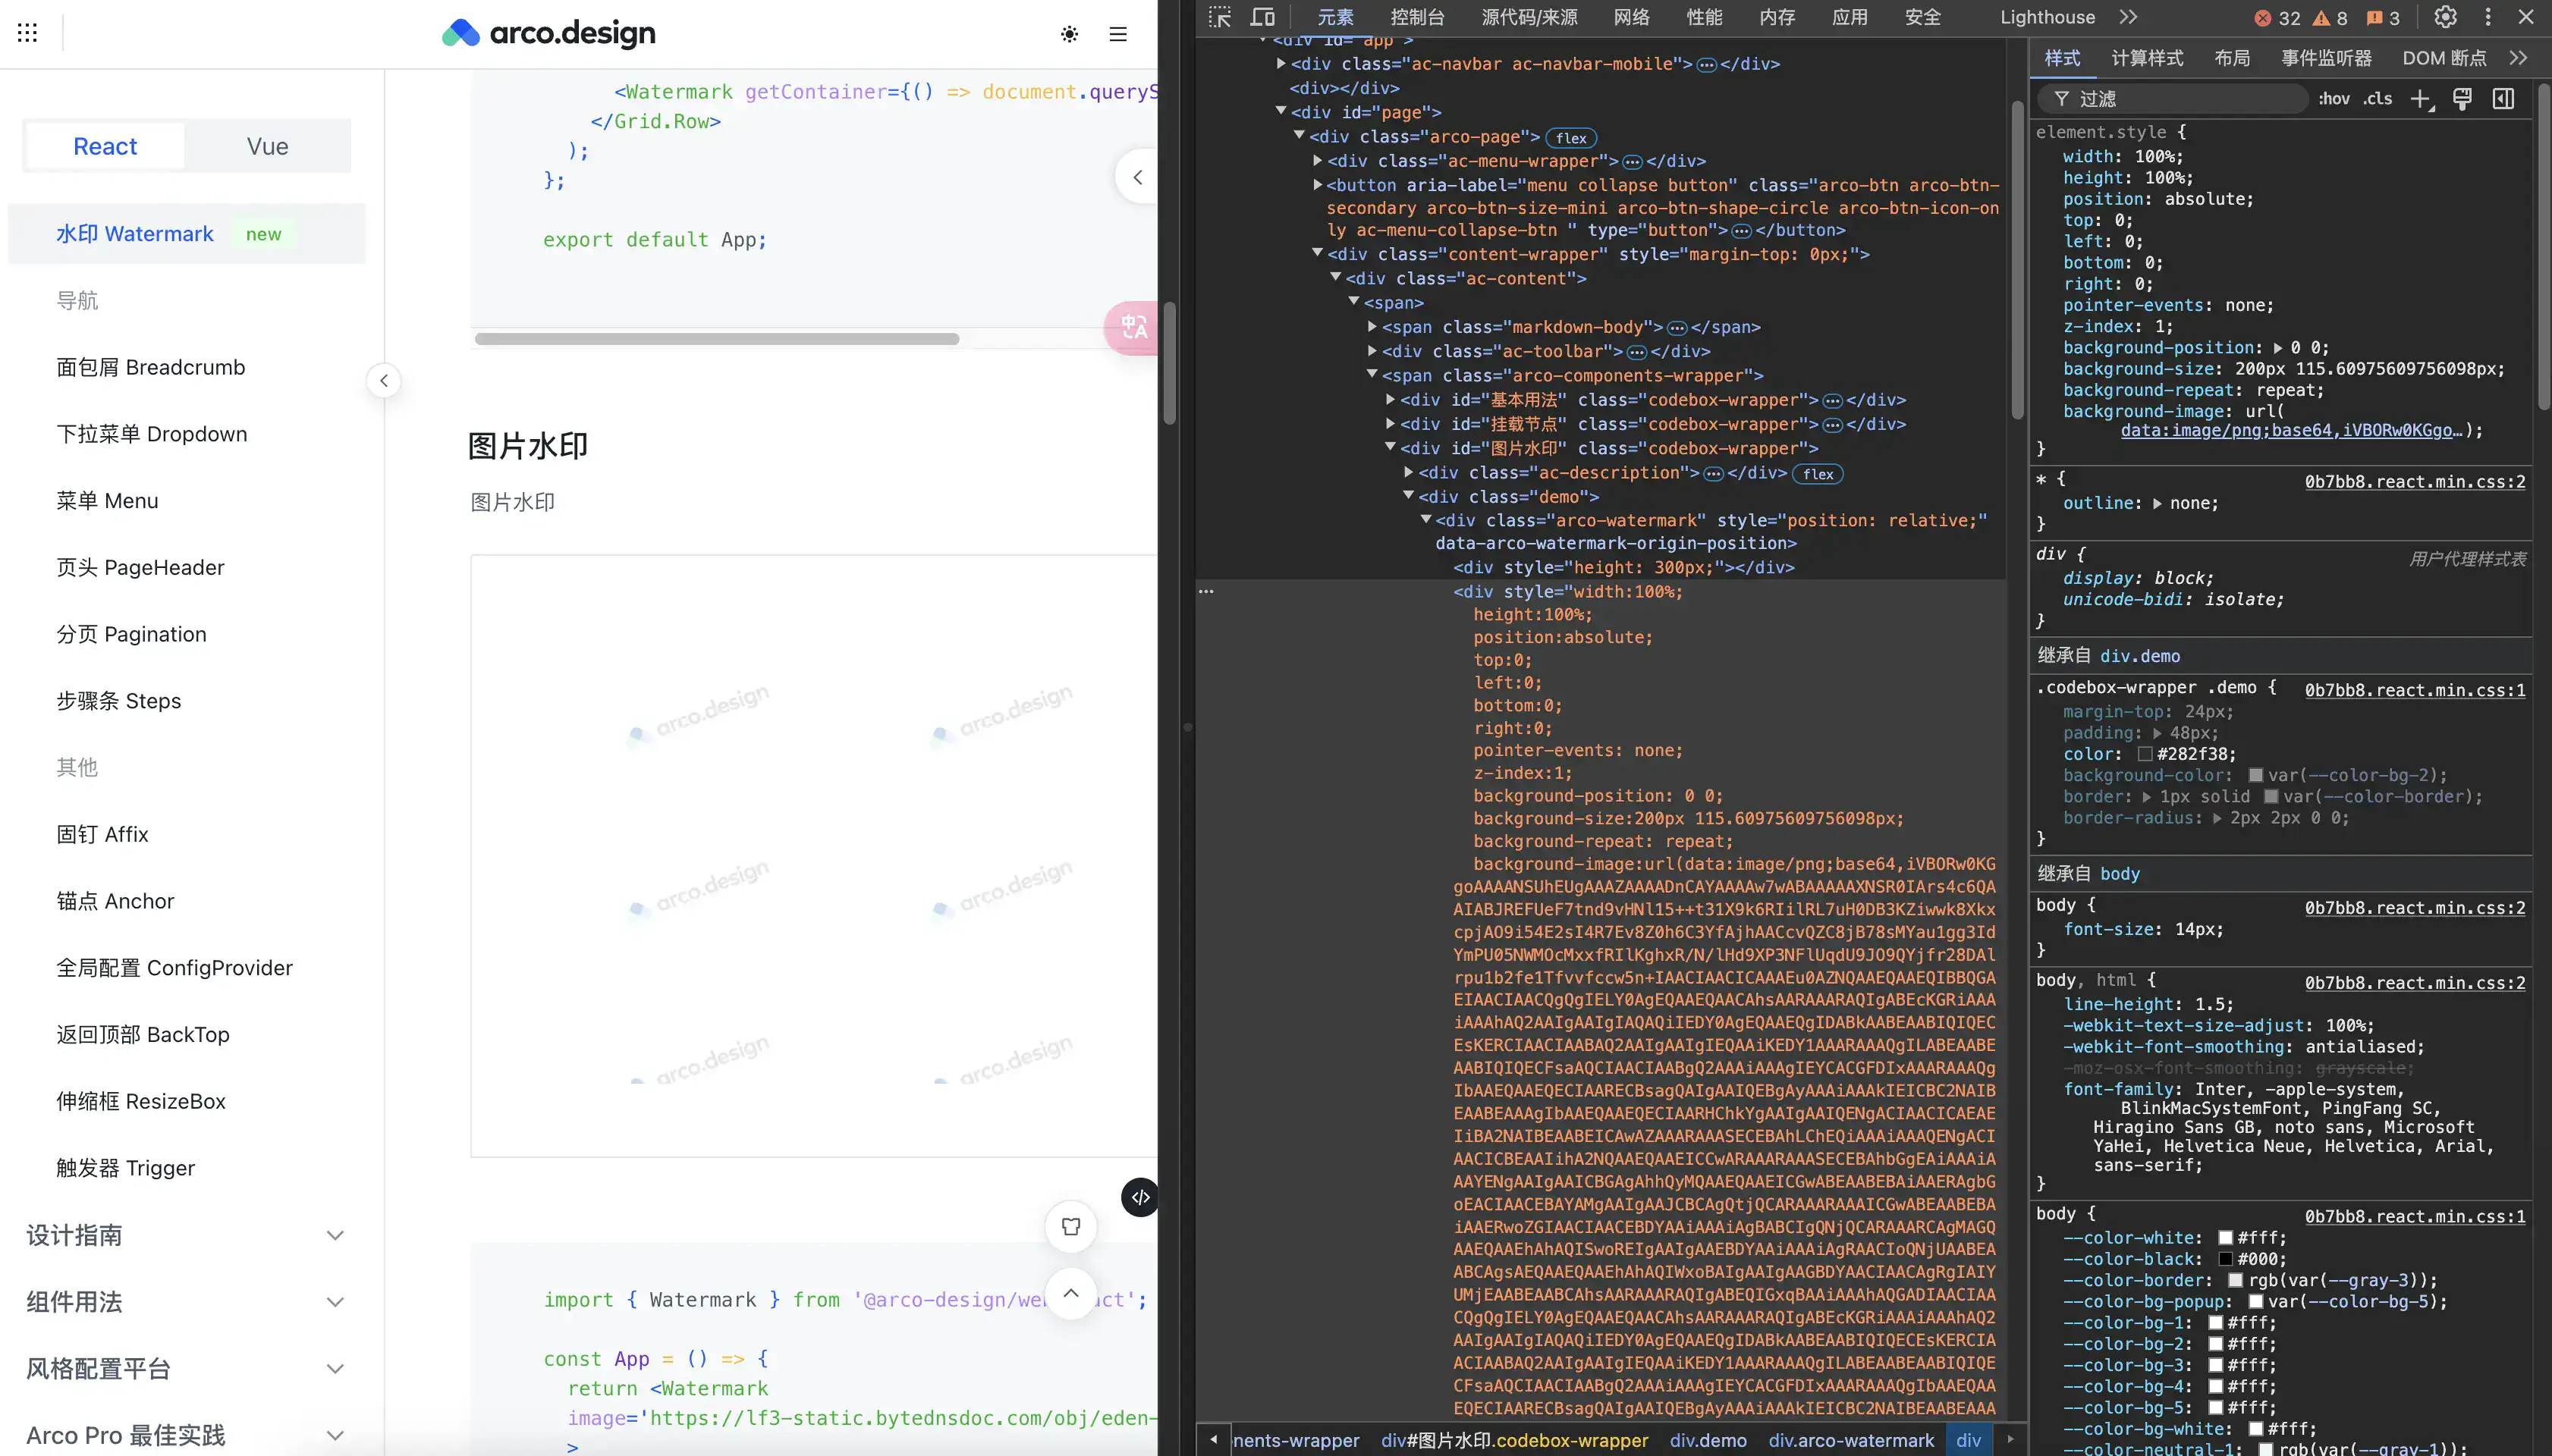Toggle the .cls class editor
2552x1456 pixels.
[x=2377, y=99]
